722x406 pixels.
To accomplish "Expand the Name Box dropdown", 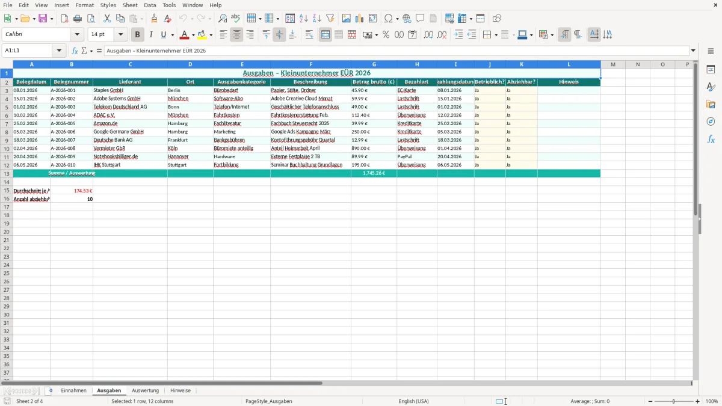I will coord(59,51).
